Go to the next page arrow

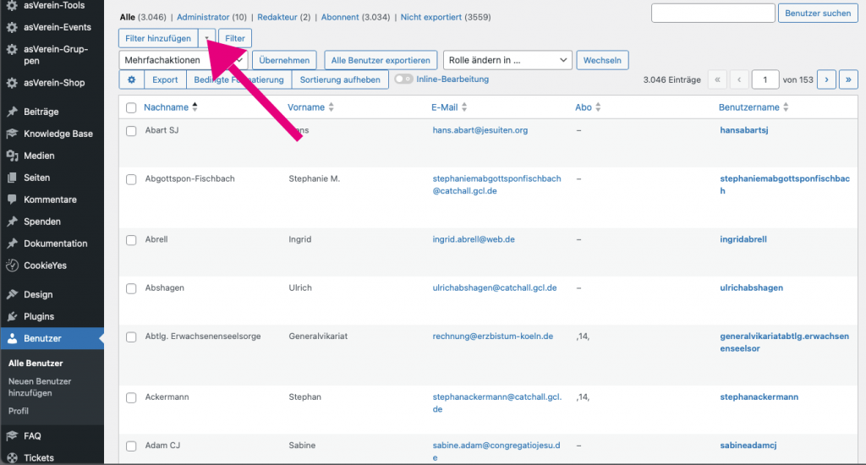pos(826,79)
